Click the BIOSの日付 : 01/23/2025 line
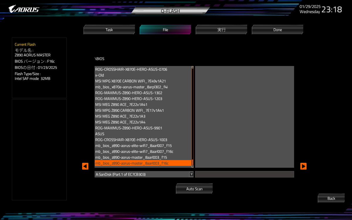352x220 pixels. coord(36,67)
